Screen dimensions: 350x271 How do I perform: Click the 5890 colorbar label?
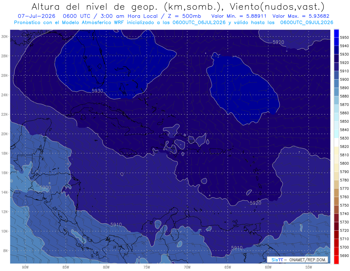tap(344, 88)
